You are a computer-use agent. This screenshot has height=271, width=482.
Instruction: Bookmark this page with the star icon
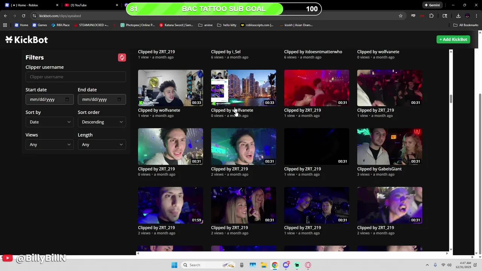(x=401, y=16)
